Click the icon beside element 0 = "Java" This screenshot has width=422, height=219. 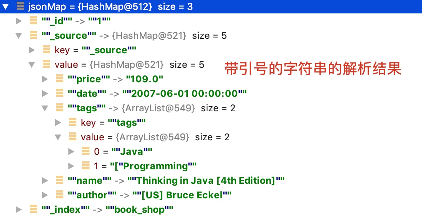point(86,151)
